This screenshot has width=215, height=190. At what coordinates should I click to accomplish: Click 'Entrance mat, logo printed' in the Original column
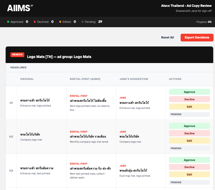coord(36,106)
